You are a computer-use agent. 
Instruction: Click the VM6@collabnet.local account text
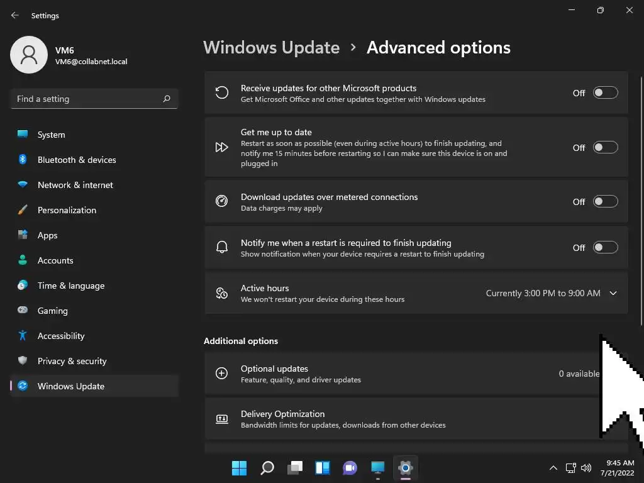click(91, 62)
